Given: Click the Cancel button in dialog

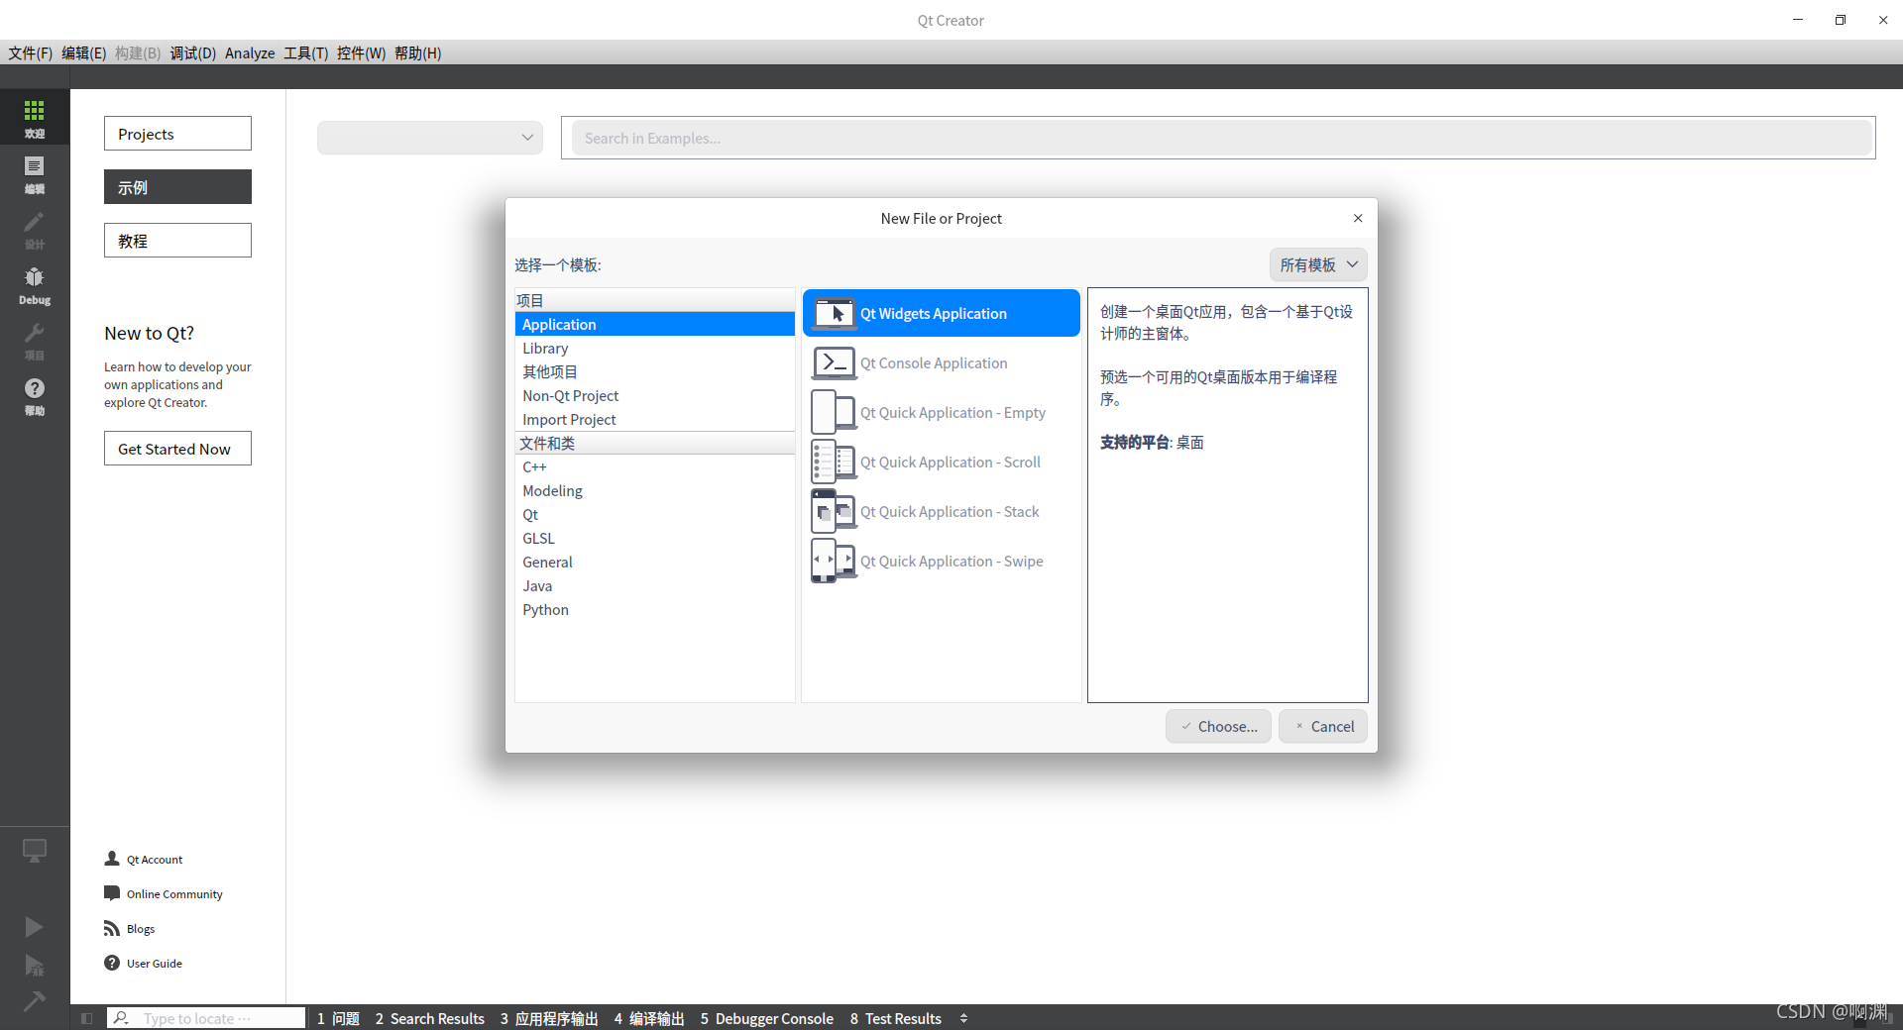Looking at the screenshot, I should point(1323,726).
